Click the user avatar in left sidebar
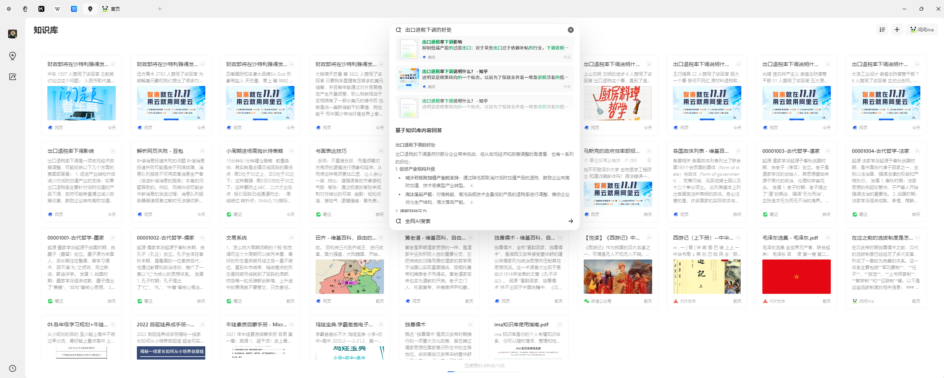Screen dimensions: 944x378 point(13,34)
